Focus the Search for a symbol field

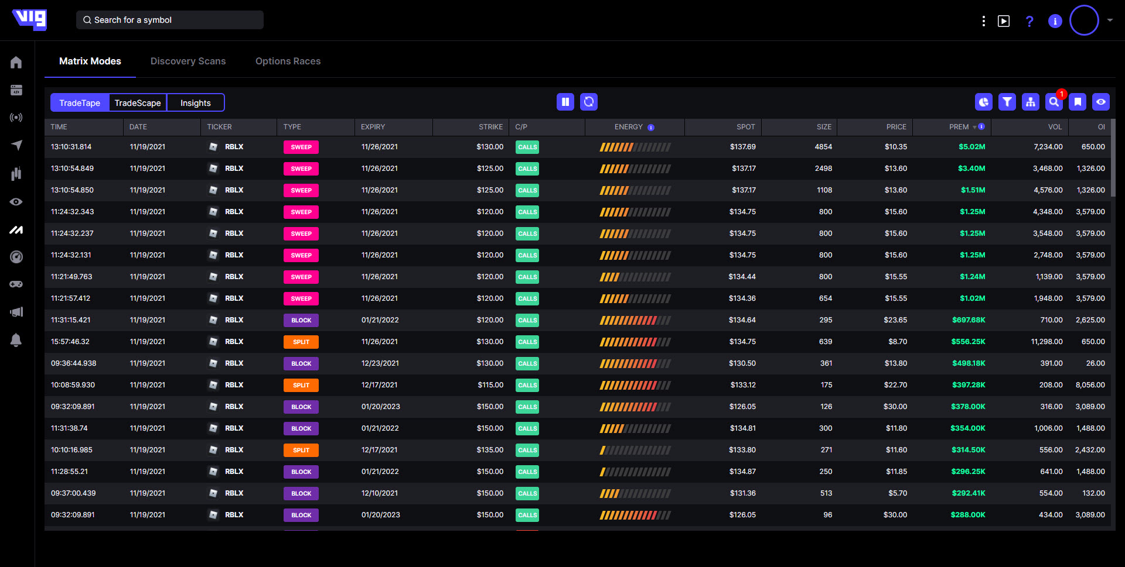170,20
